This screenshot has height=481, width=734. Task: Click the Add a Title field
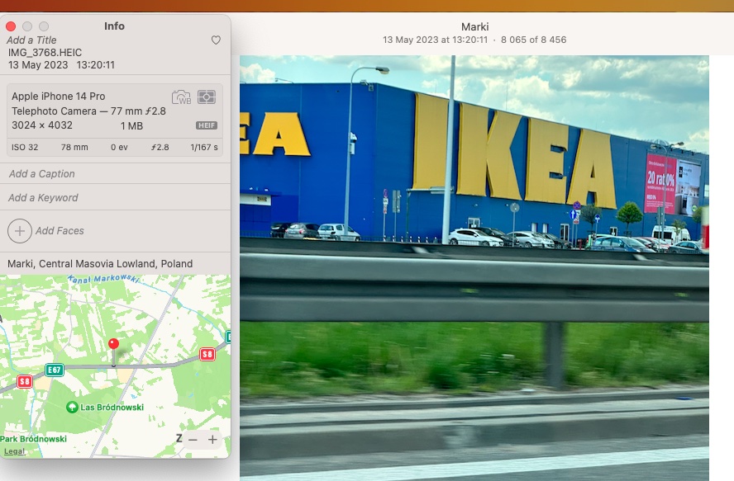tap(31, 40)
